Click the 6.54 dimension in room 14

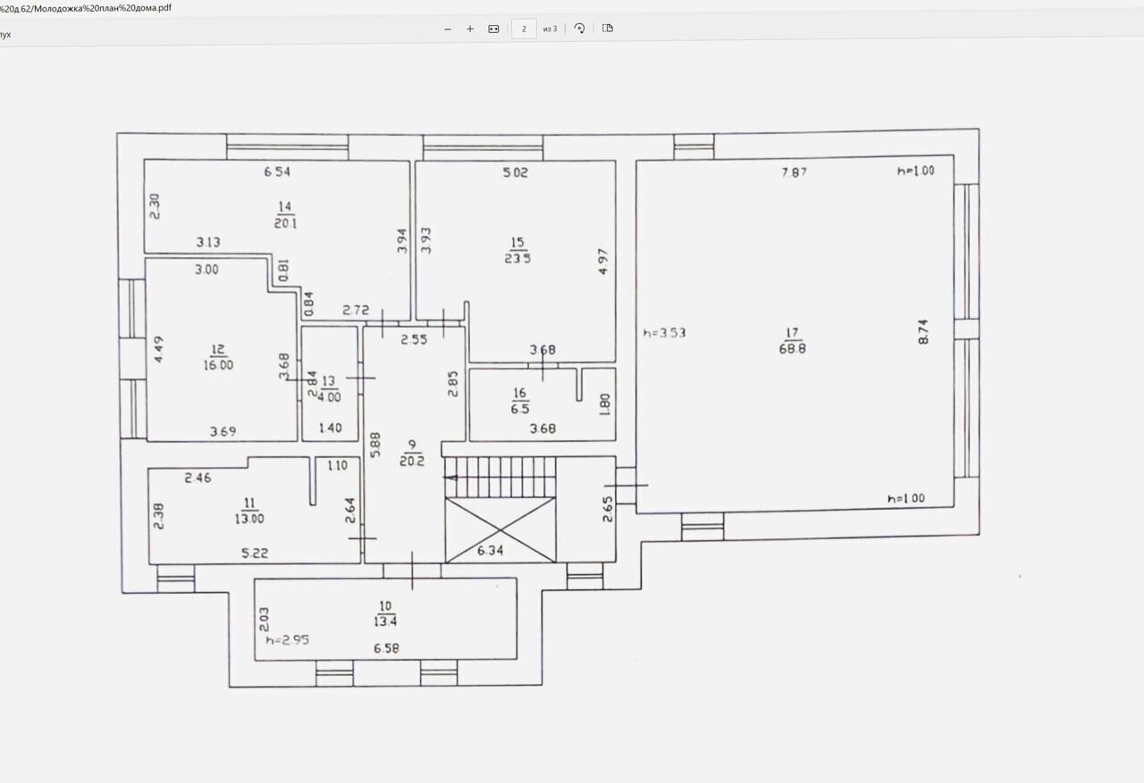coord(277,171)
